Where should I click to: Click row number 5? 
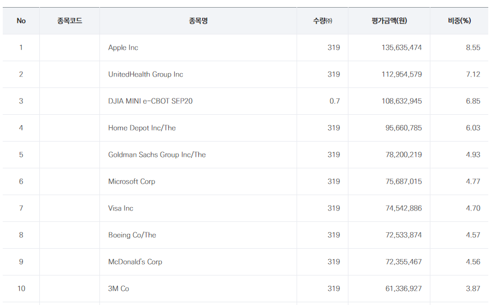point(21,155)
